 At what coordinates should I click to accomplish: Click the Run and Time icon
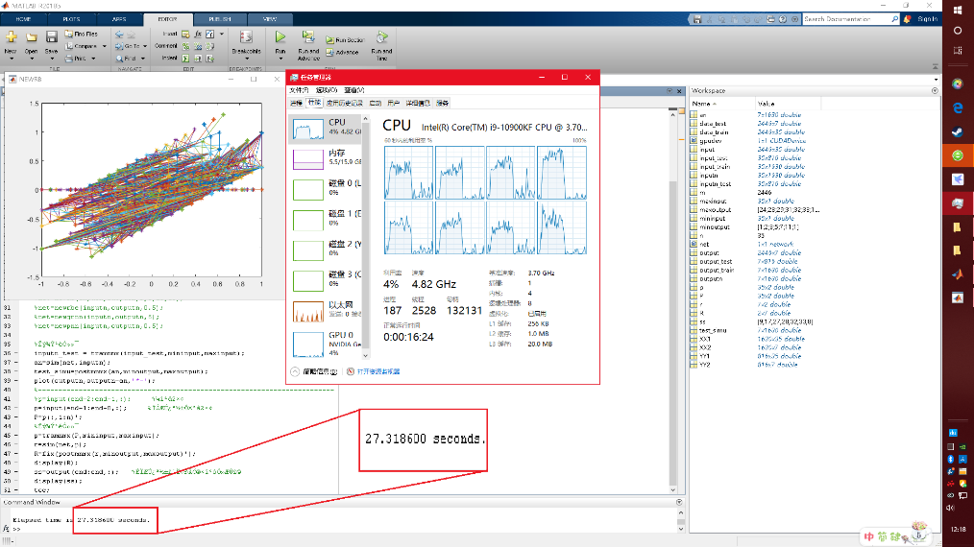380,39
